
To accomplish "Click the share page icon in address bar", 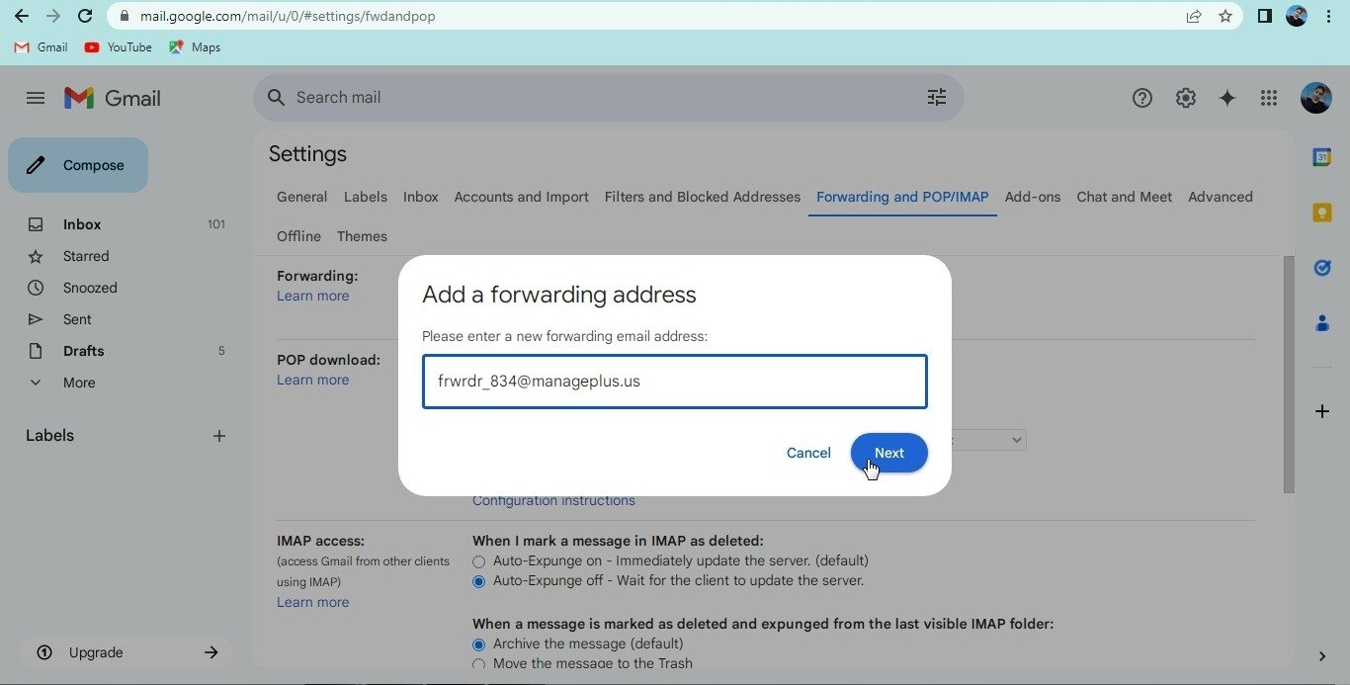I will point(1194,16).
